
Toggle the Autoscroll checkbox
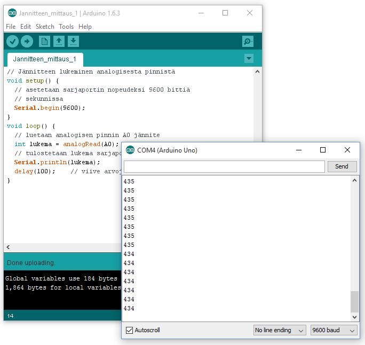click(129, 330)
